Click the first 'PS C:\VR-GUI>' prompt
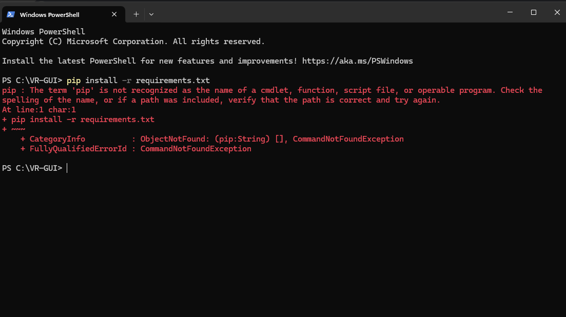Viewport: 566px width, 317px height. tap(32, 81)
